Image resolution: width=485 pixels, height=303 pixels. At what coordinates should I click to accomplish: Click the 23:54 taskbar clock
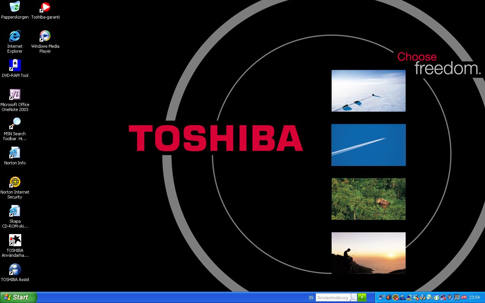[x=475, y=297]
